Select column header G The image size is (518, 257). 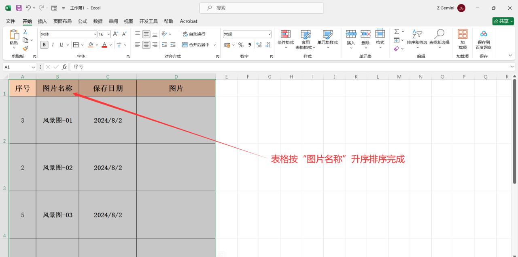pyautogui.click(x=270, y=77)
